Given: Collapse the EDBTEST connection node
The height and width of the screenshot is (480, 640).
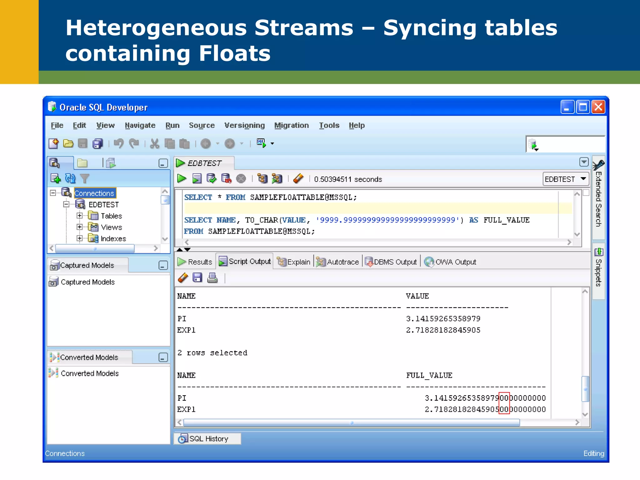Looking at the screenshot, I should [66, 204].
